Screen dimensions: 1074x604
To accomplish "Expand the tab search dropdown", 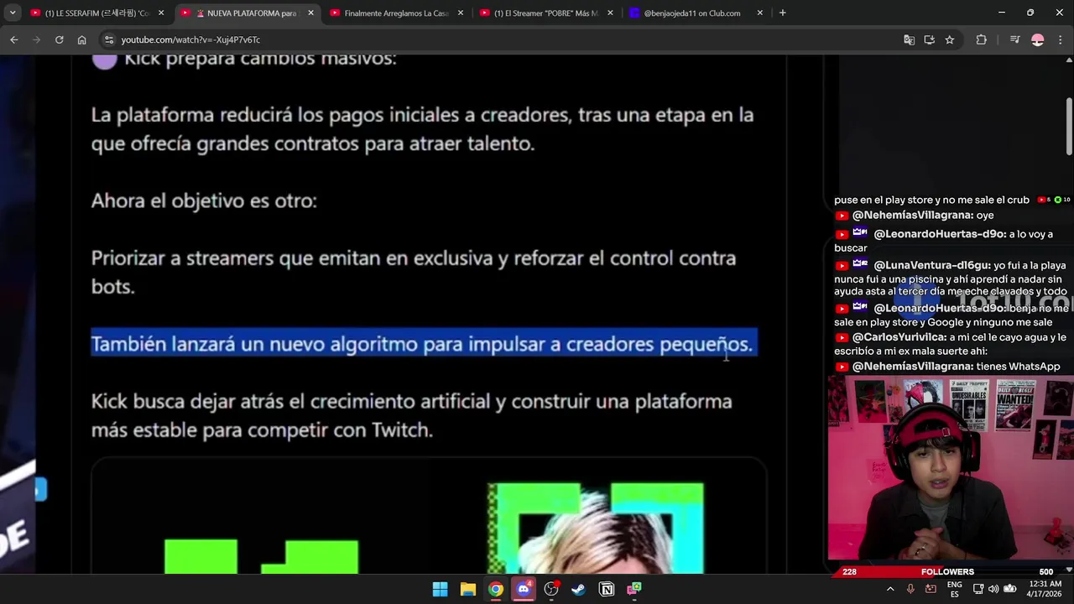I will click(13, 13).
